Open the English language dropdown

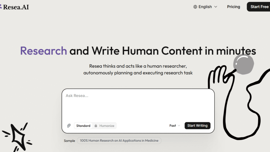pos(205,7)
